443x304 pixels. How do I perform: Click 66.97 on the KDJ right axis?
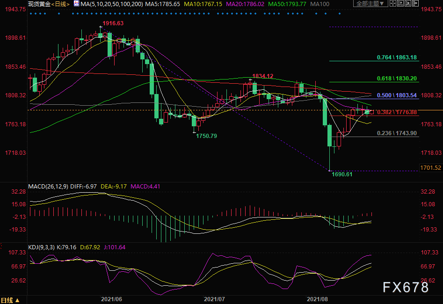[428, 267]
